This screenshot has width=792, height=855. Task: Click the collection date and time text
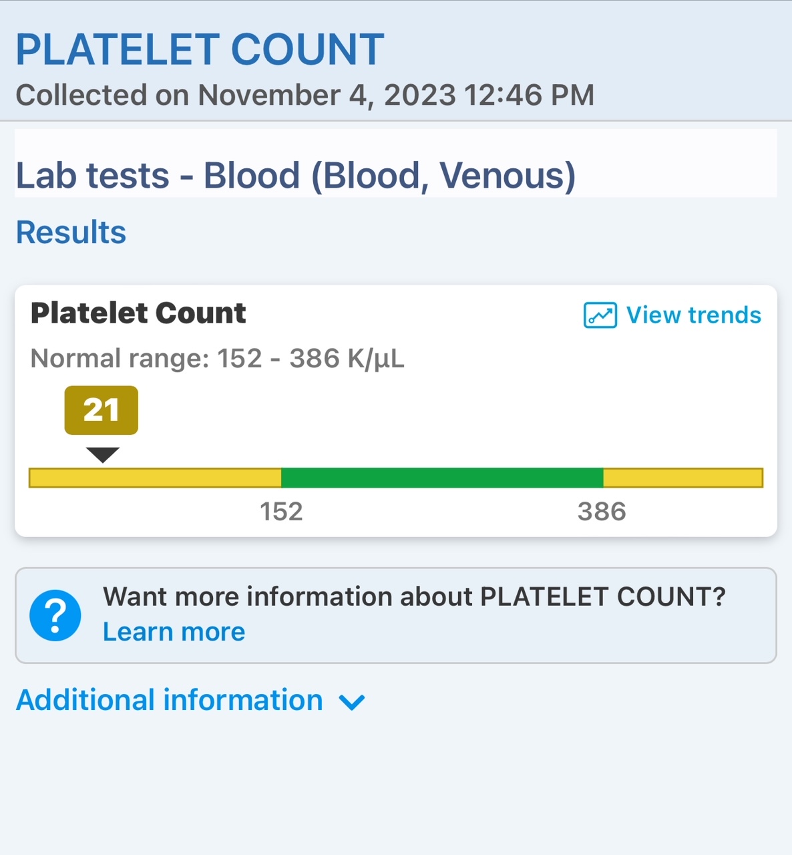click(x=305, y=95)
